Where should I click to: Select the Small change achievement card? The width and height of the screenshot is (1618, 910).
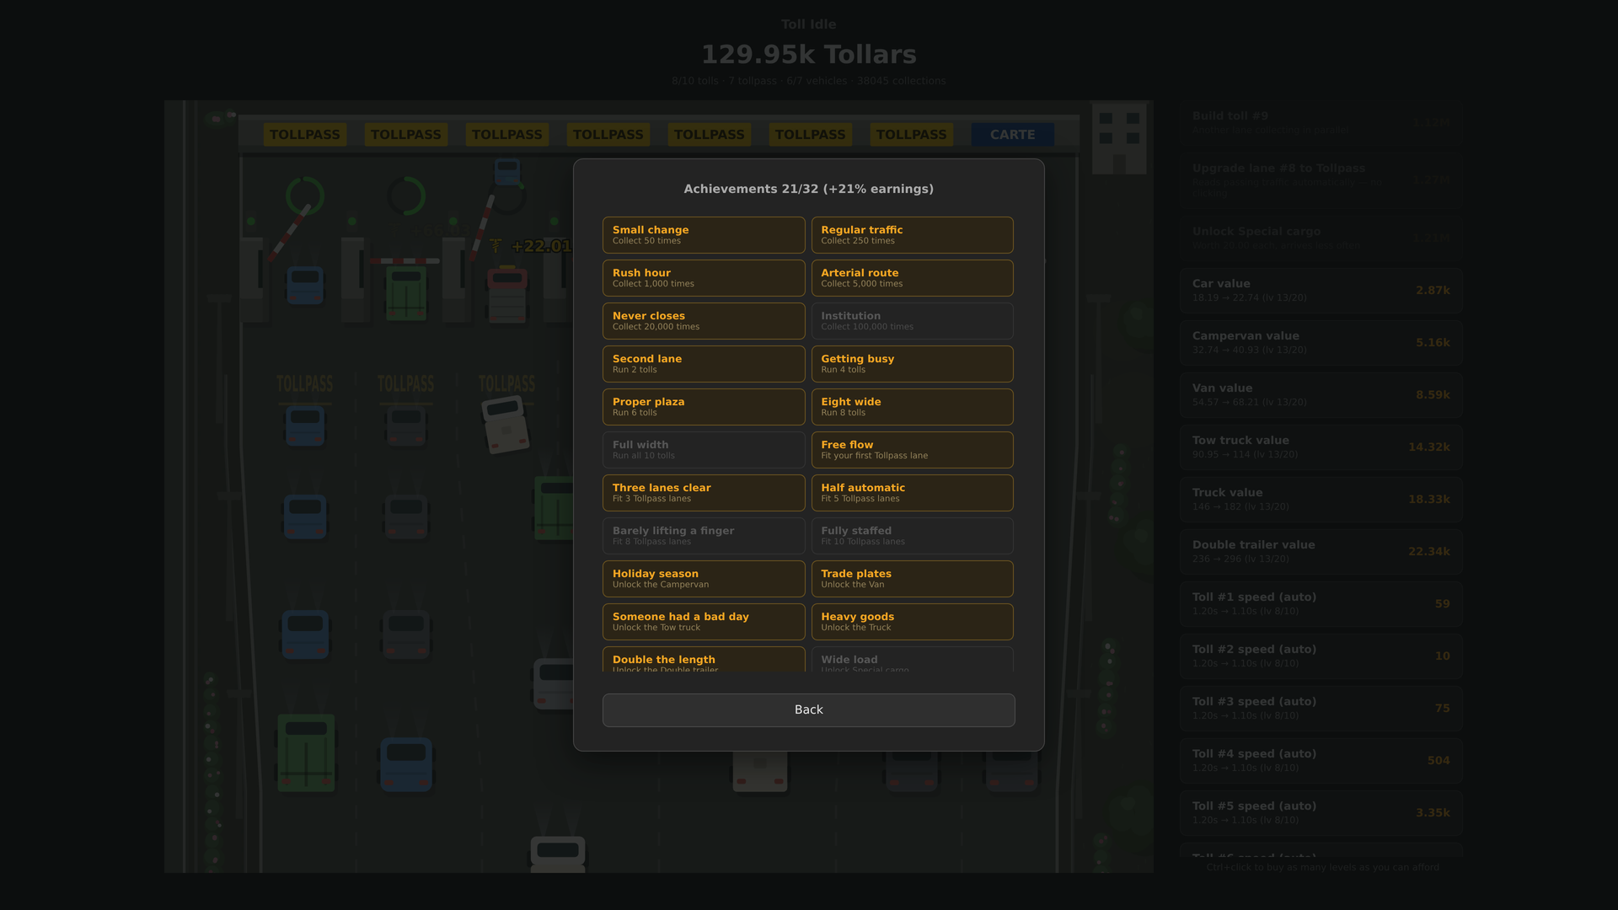click(x=704, y=235)
